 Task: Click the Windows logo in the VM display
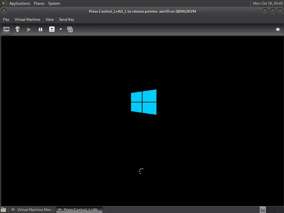coord(144,102)
